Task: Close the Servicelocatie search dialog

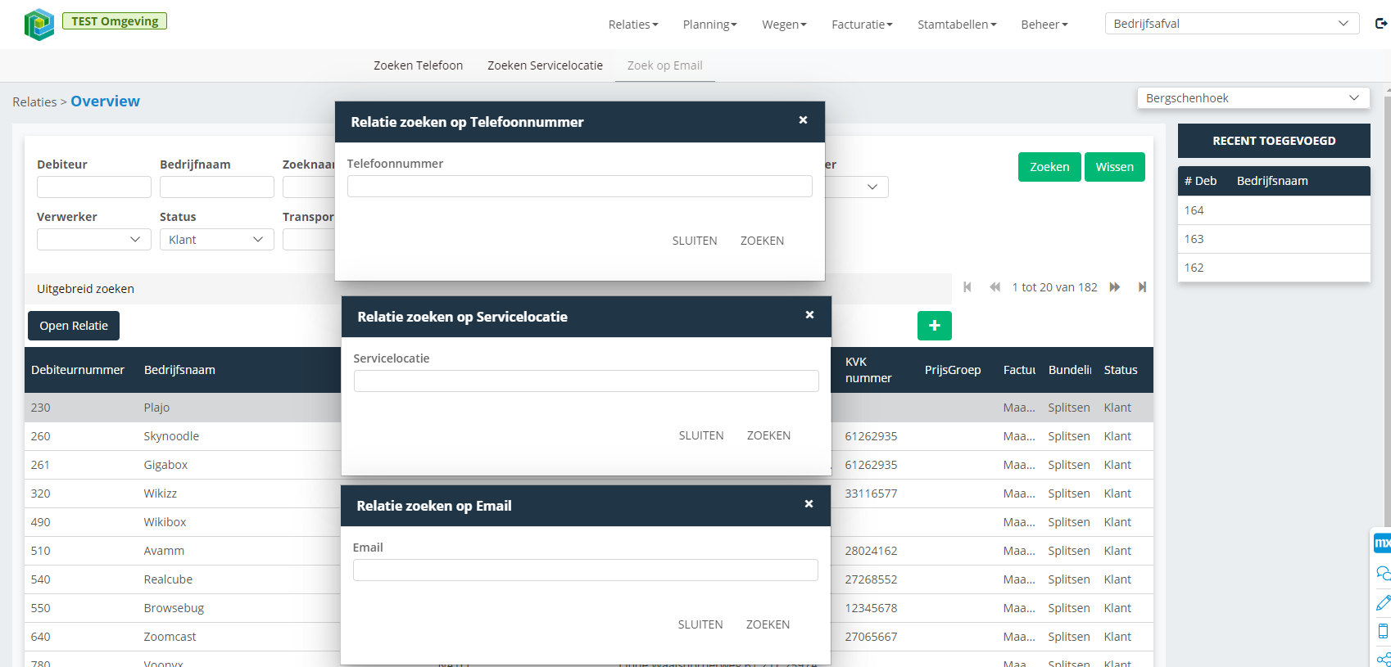Action: (x=809, y=315)
